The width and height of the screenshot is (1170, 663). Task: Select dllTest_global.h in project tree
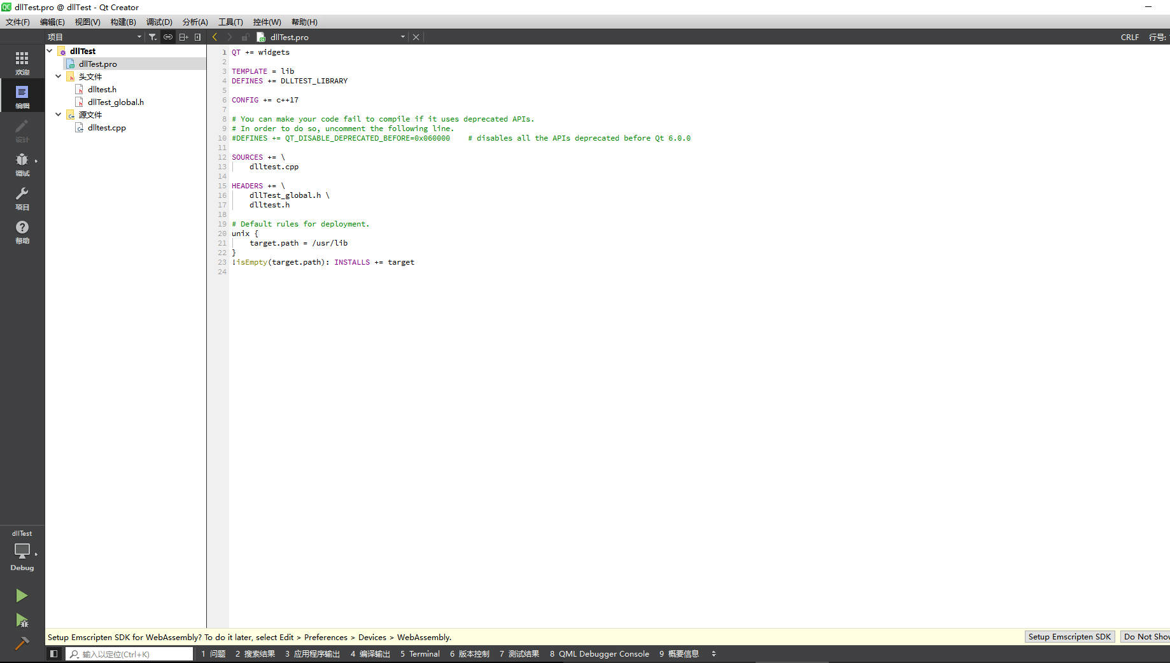pyautogui.click(x=115, y=102)
